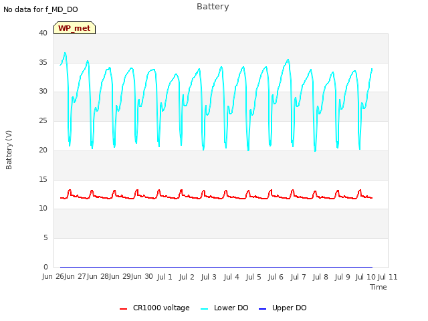
Task: Click the Battery (V) y-axis label
Action: click(x=9, y=150)
